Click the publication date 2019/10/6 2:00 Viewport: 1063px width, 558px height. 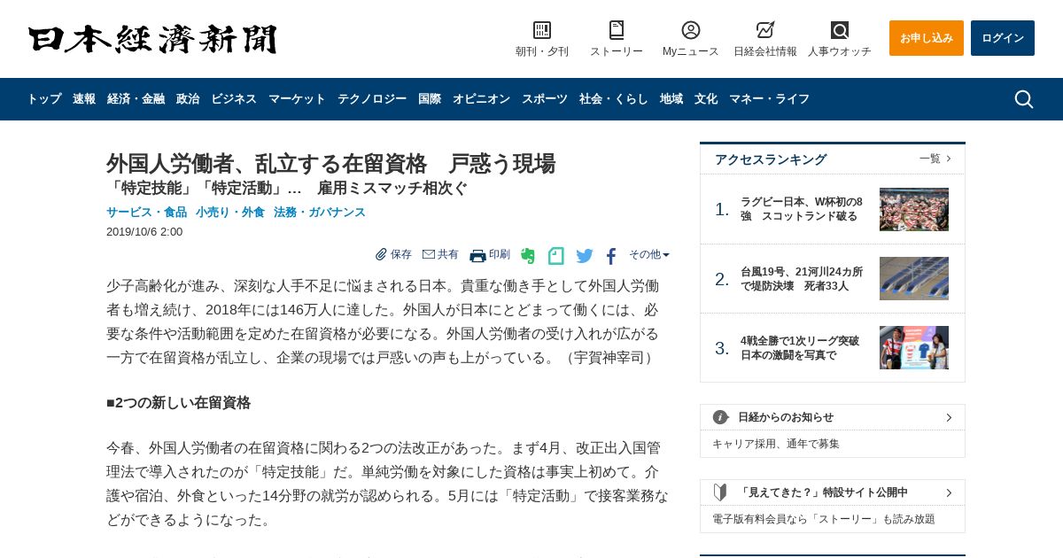tap(144, 232)
